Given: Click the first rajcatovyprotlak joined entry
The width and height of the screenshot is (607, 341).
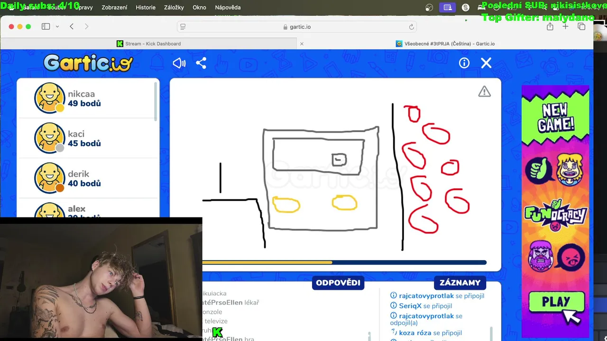Looking at the screenshot, I should coord(437,296).
